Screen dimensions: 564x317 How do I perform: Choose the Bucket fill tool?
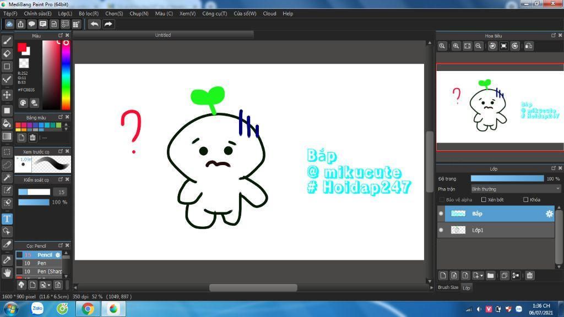pos(7,124)
